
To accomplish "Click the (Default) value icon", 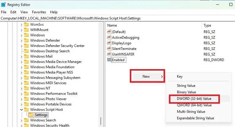I will pos(109,32).
